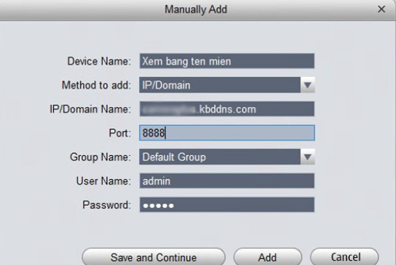Click the Device Name input field
This screenshot has height=265, width=396.
point(227,61)
